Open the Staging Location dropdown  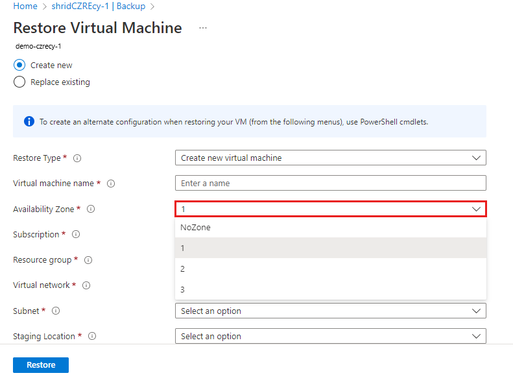coord(331,336)
